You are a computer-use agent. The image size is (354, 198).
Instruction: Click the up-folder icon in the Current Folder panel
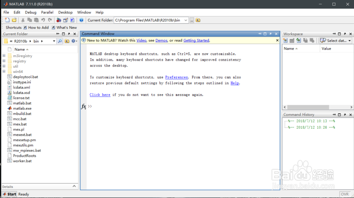click(x=67, y=41)
